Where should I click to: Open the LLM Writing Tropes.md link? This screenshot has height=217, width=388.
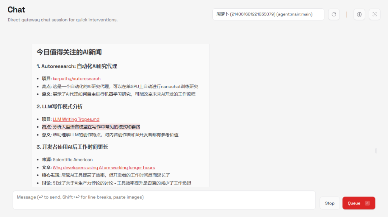[76, 119]
